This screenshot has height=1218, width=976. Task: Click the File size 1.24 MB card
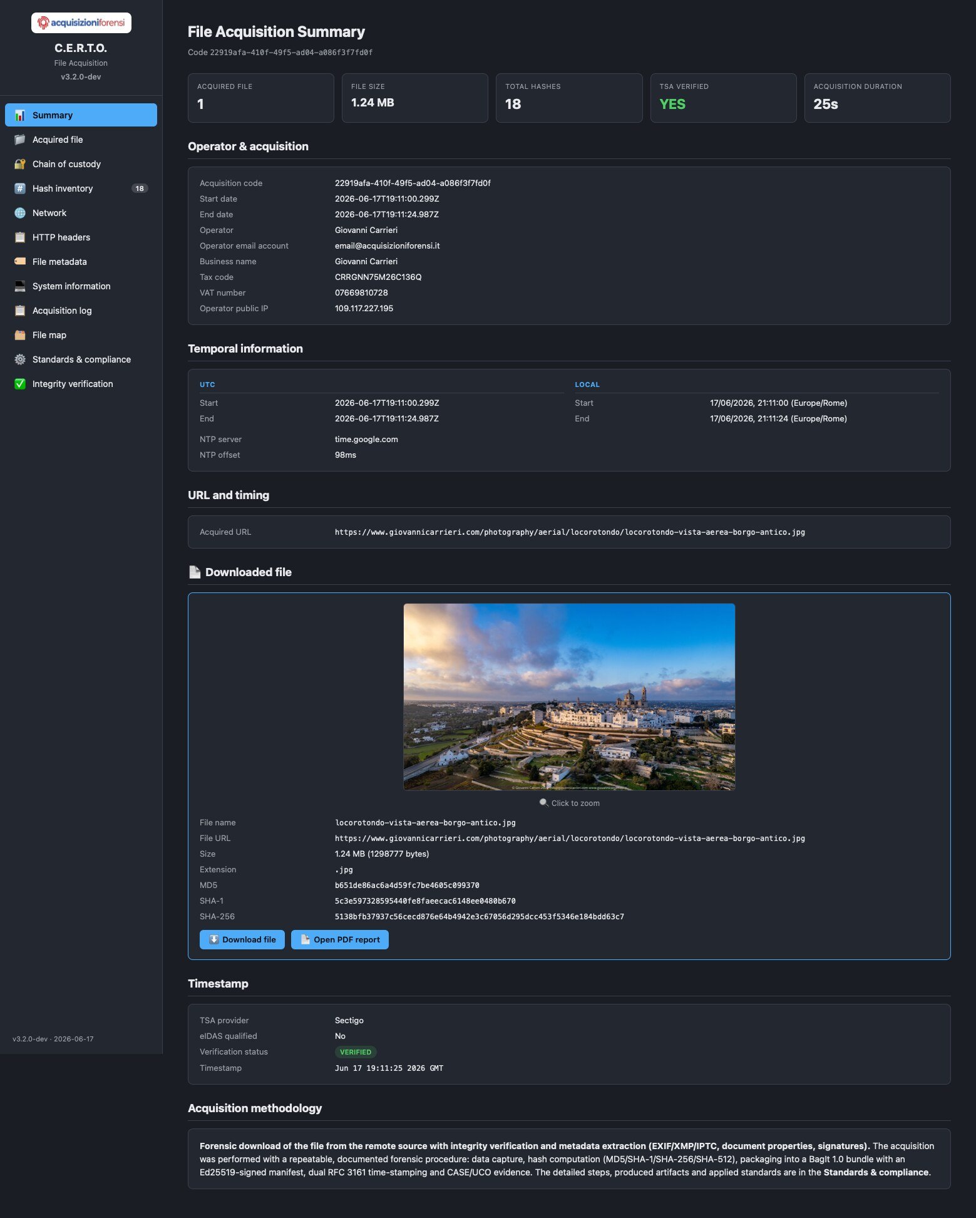pyautogui.click(x=415, y=98)
